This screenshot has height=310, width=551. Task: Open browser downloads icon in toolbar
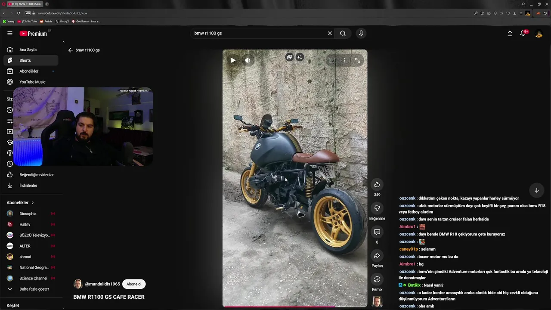click(514, 13)
